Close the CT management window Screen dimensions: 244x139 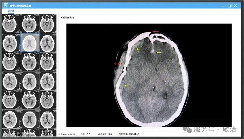[236, 6]
